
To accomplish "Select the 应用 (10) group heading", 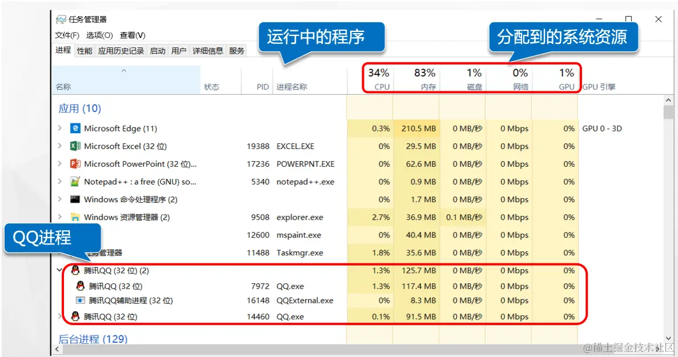I will coord(79,109).
